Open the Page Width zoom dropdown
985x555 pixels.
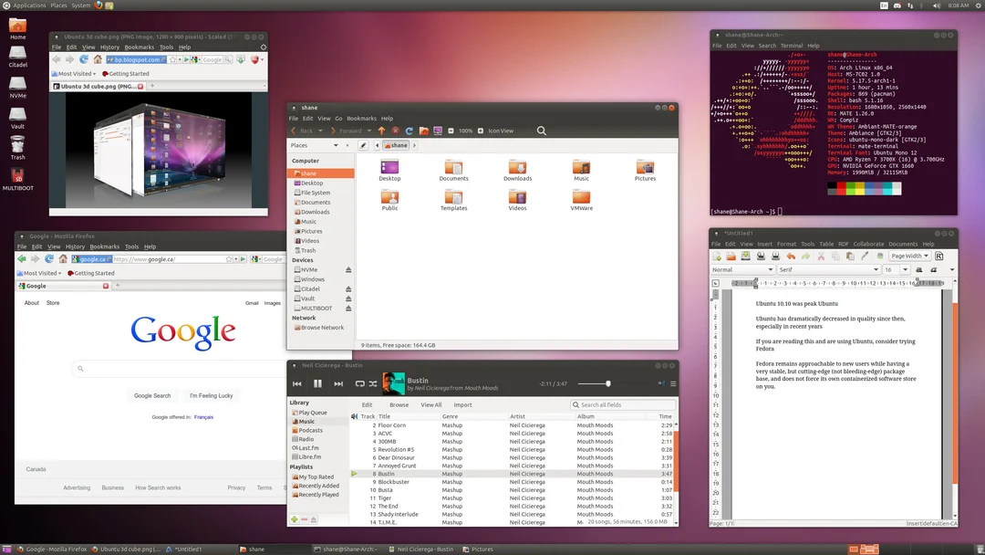click(x=908, y=257)
